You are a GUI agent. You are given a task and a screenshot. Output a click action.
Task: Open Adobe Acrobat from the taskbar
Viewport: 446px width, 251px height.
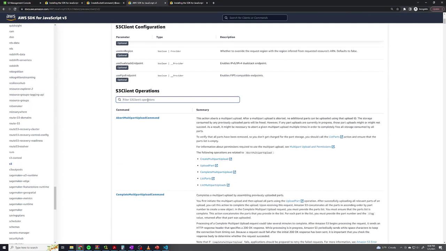[114, 248]
